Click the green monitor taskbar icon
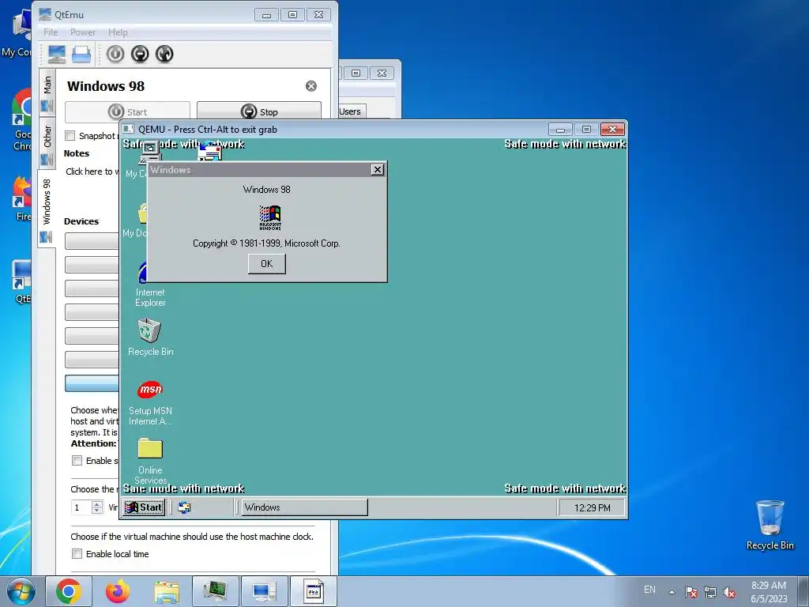The width and height of the screenshot is (809, 607). coord(215,591)
